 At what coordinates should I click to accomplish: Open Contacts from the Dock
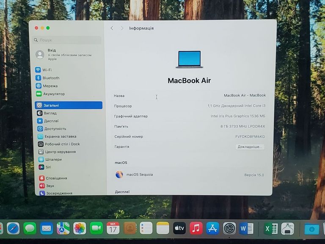tap(130, 228)
